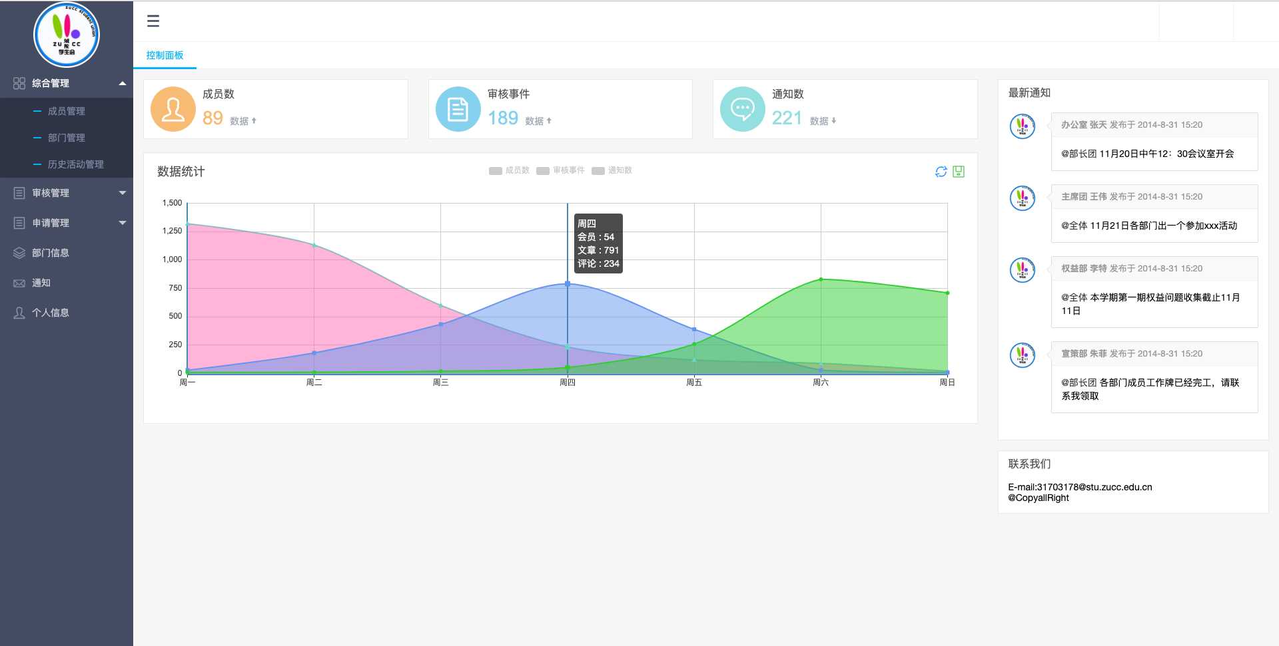Image resolution: width=1279 pixels, height=646 pixels.
Task: Click the orange 成员数 user icon
Action: coord(173,109)
